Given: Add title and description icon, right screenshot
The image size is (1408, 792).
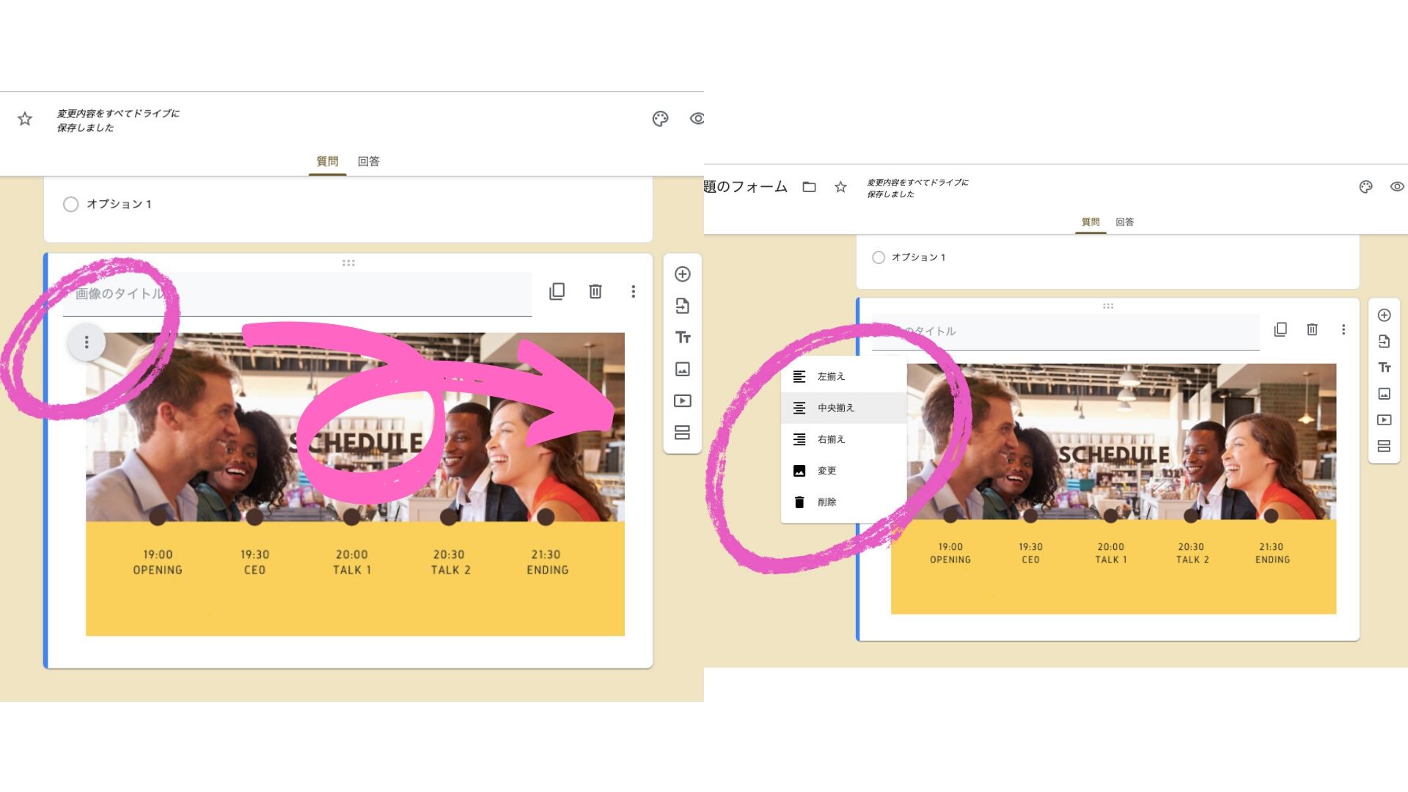Looking at the screenshot, I should click(1385, 367).
